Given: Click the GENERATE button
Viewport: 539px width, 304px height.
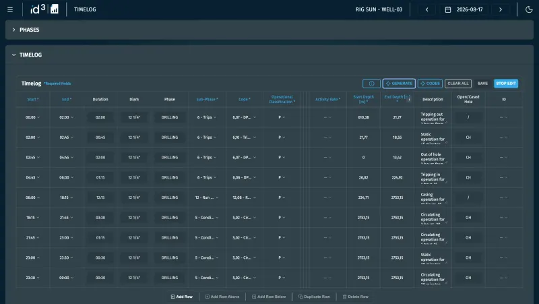Looking at the screenshot, I should pyautogui.click(x=399, y=84).
